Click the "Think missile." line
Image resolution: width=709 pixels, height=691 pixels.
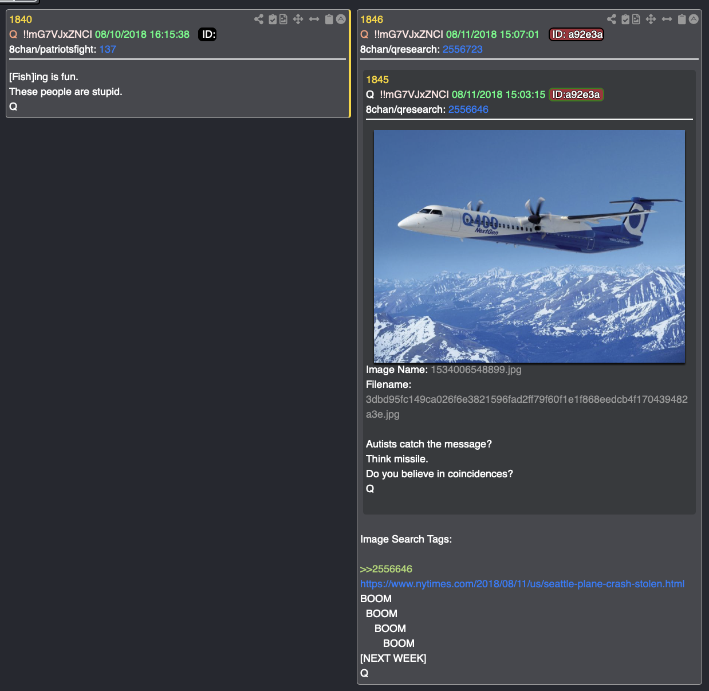tap(397, 459)
